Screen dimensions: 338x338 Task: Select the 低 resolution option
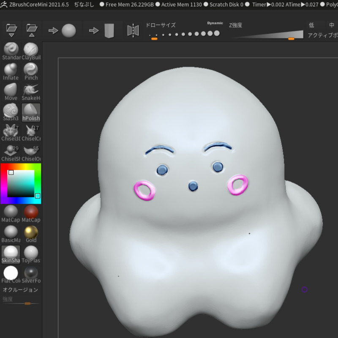(x=311, y=25)
